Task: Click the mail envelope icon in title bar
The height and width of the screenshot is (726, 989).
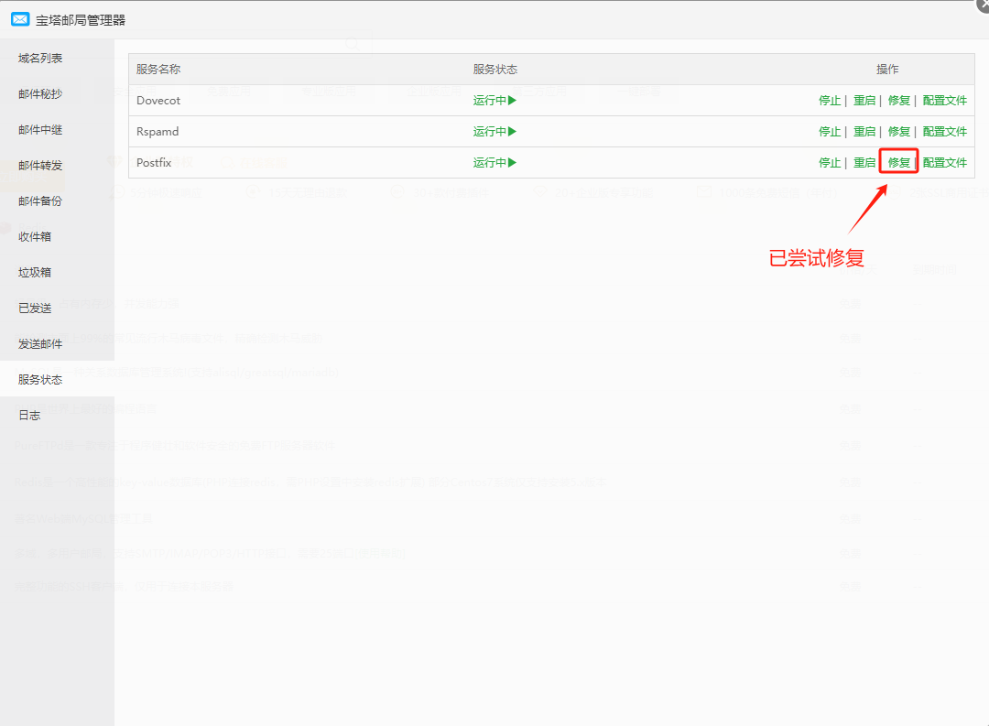Action: (x=20, y=19)
